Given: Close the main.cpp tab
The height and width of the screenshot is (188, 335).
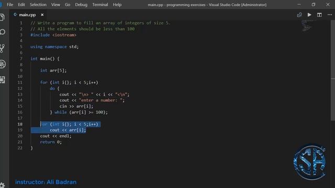Looking at the screenshot, I should 42,15.
